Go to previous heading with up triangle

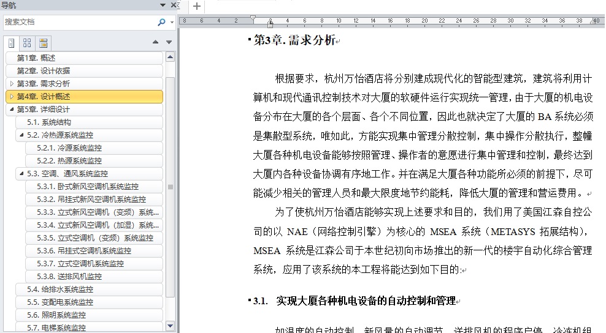[x=155, y=42]
